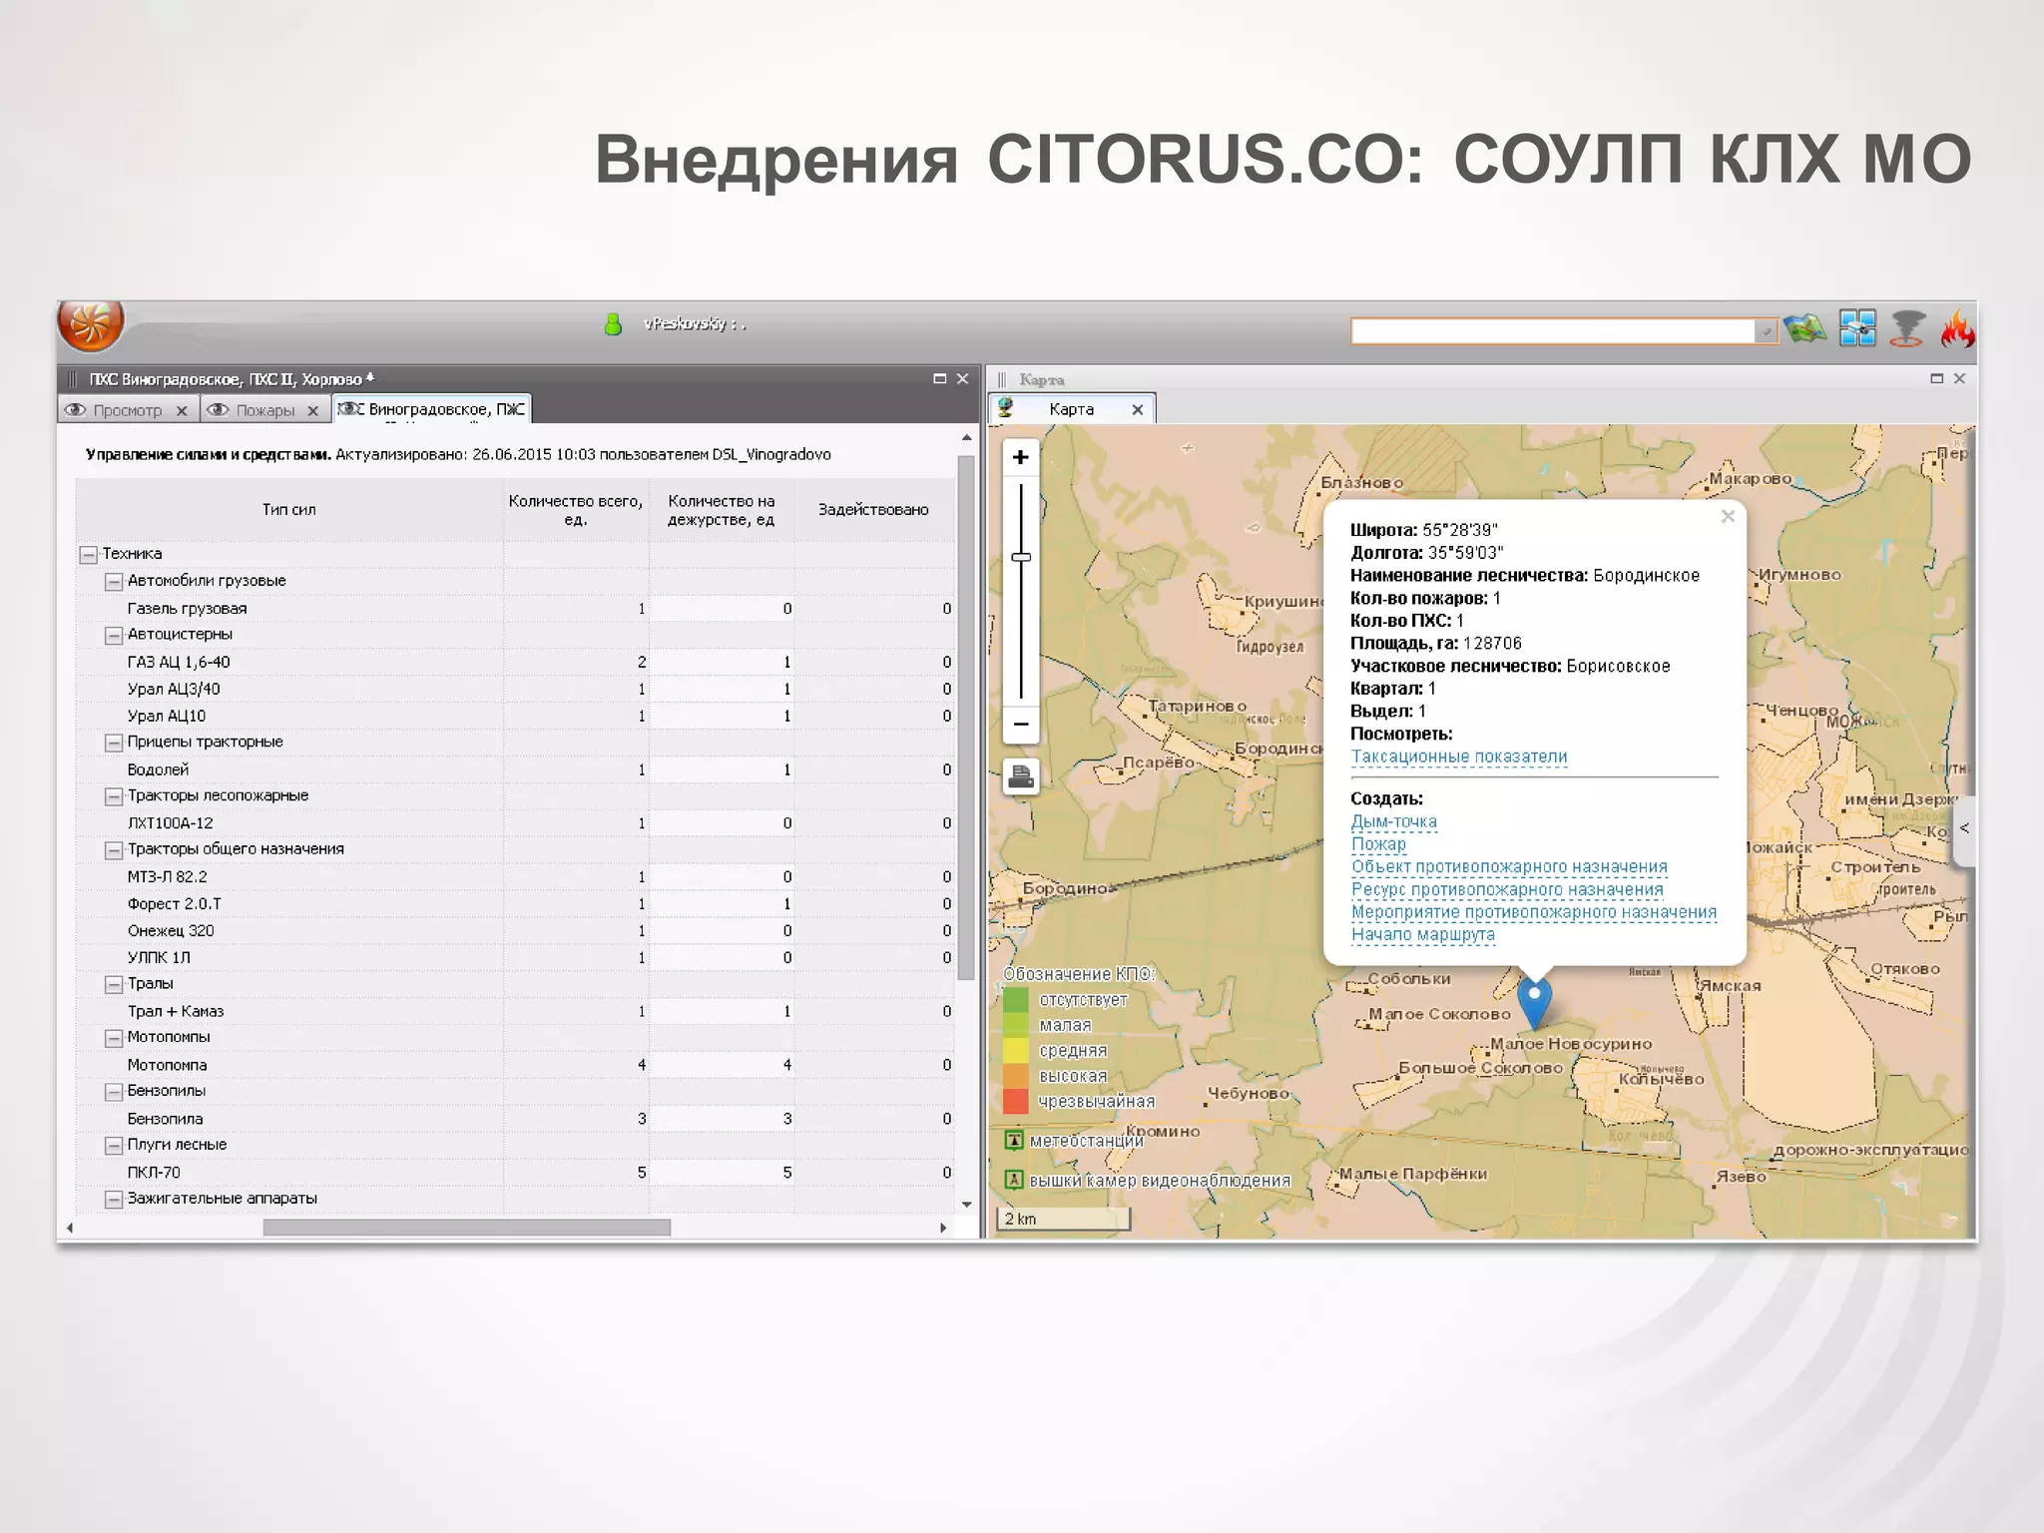Collapse Плуги лесные group
This screenshot has width=2044, height=1533.
click(x=114, y=1146)
